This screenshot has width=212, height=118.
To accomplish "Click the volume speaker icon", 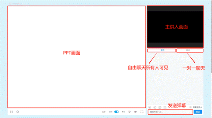I will tap(123, 112).
